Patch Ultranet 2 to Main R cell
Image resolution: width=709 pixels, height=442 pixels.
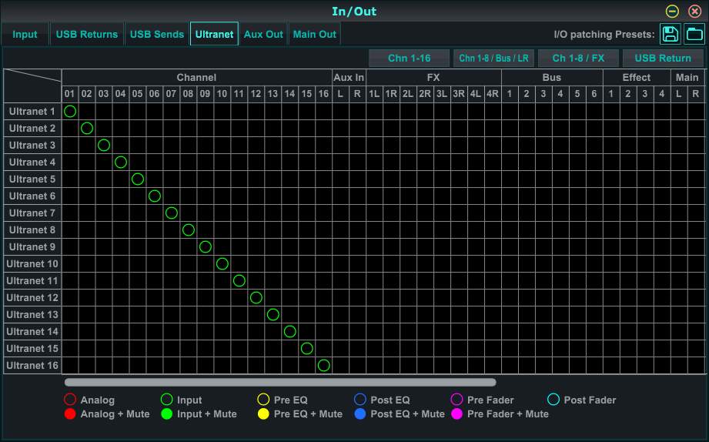[x=696, y=128]
